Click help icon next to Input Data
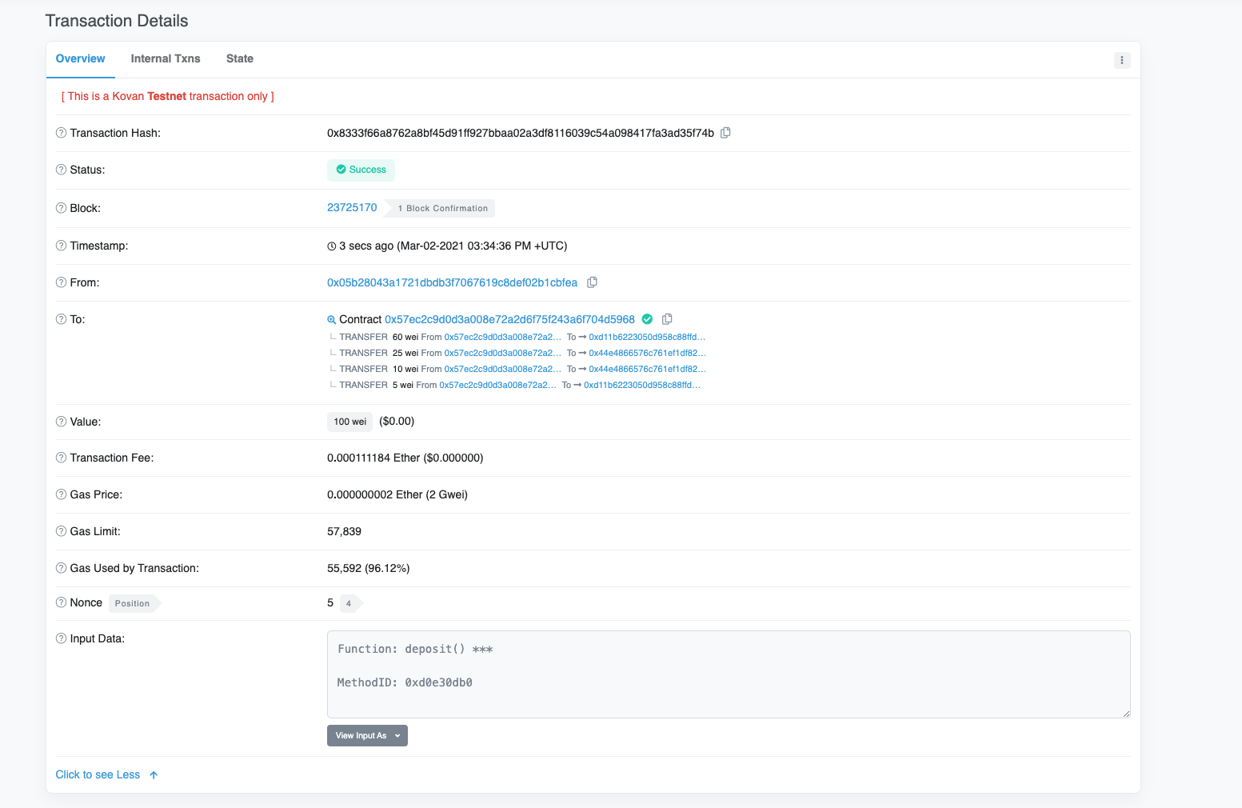This screenshot has height=808, width=1242. tap(61, 638)
